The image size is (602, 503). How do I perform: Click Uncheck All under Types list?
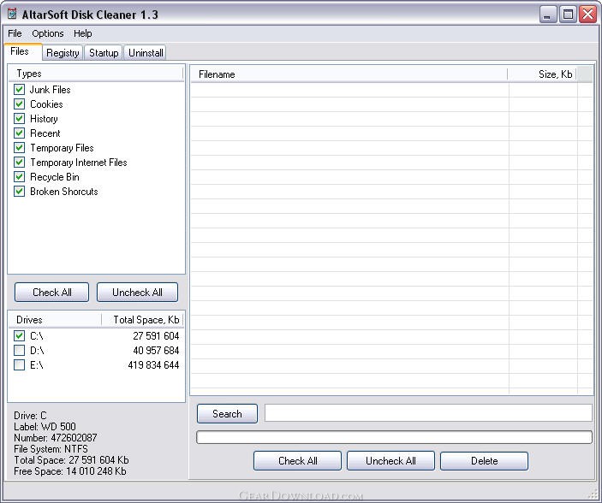pos(137,293)
